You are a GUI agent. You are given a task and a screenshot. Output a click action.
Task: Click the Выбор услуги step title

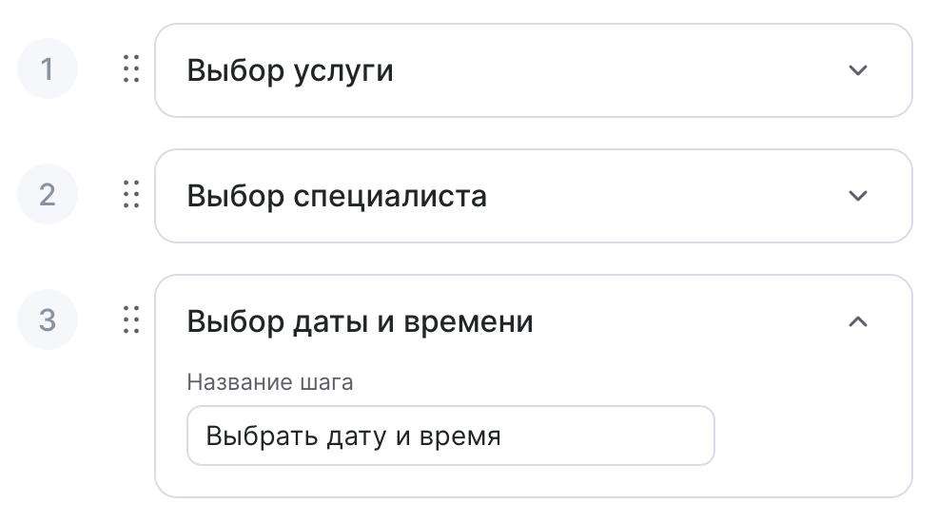290,70
